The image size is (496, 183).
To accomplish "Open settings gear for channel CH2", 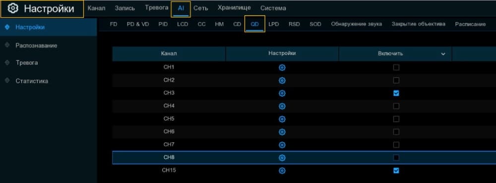I will pyautogui.click(x=282, y=81).
